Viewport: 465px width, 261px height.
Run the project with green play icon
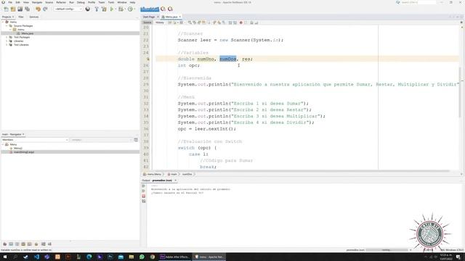point(112,9)
